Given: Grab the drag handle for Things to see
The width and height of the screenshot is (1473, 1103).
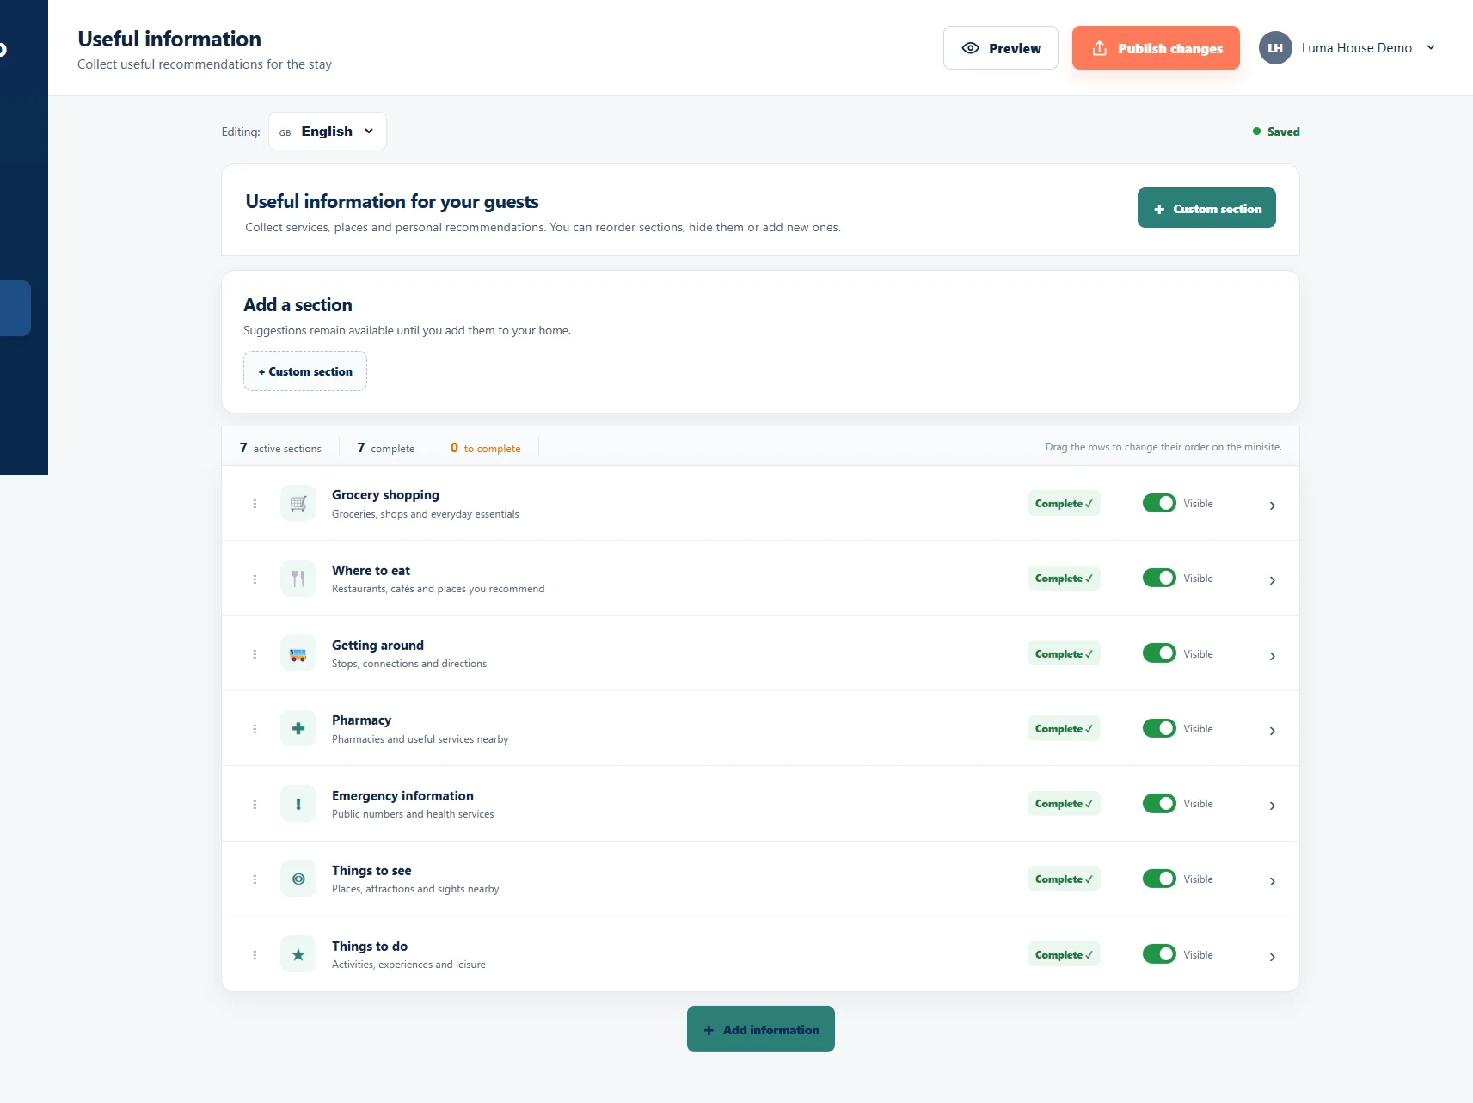Looking at the screenshot, I should 255,879.
